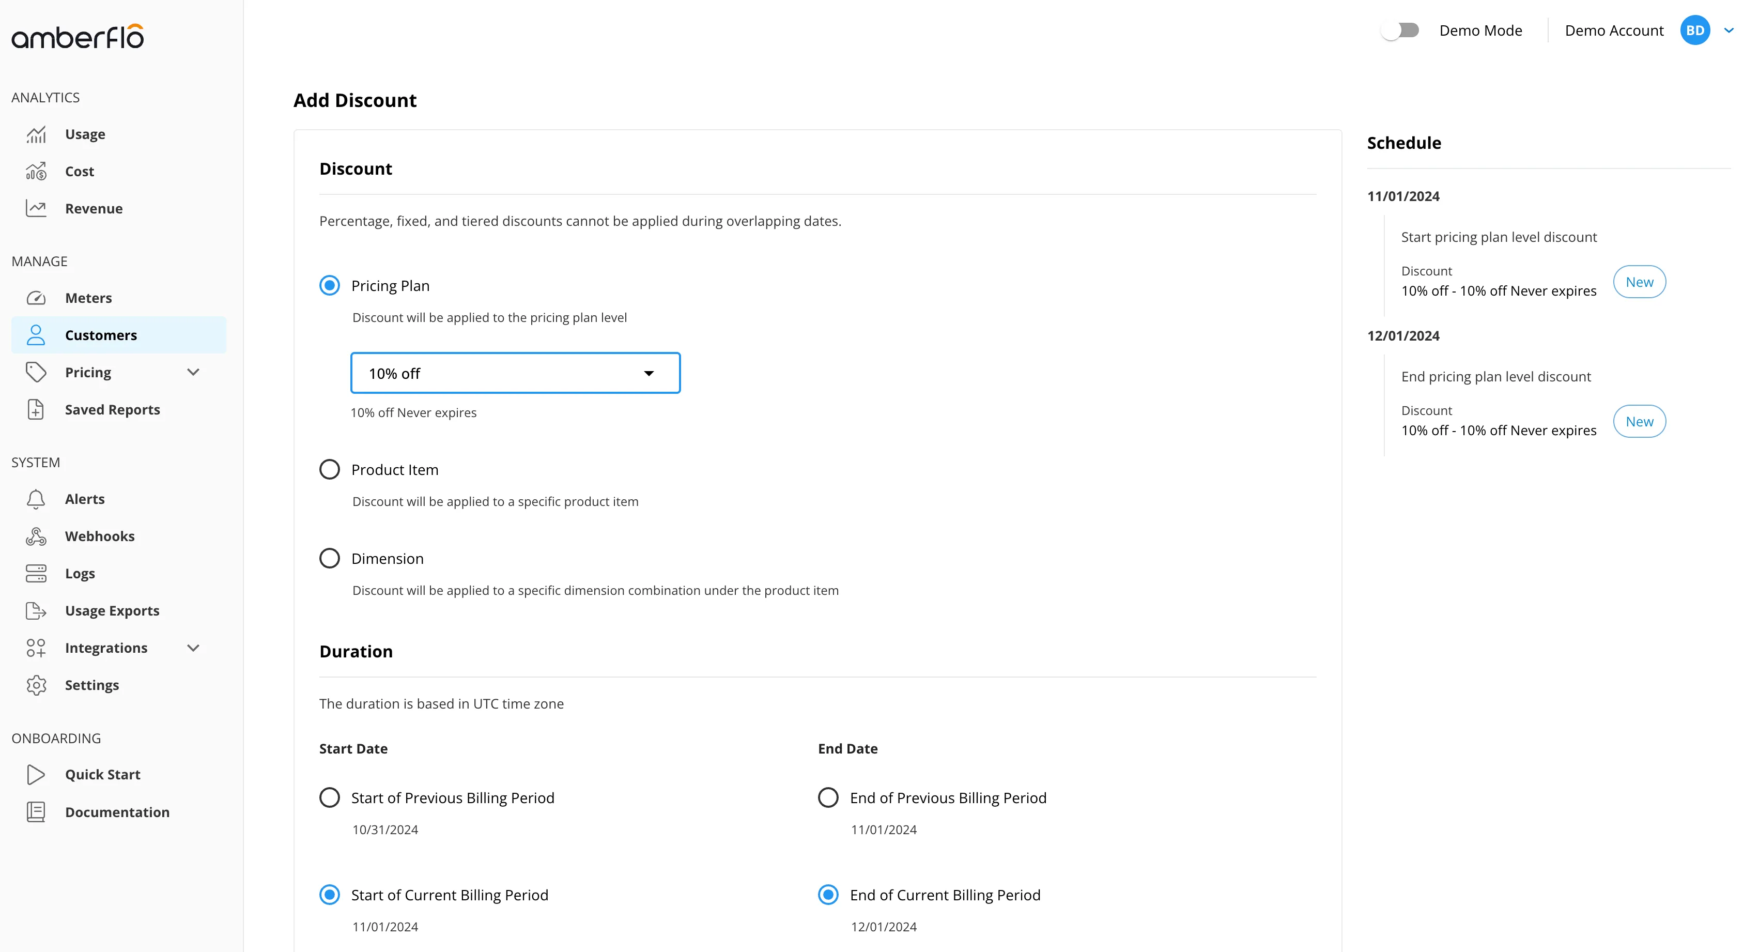Screen dimensions: 1759x952
Task: Click the Amberflo logo
Action: [x=77, y=36]
